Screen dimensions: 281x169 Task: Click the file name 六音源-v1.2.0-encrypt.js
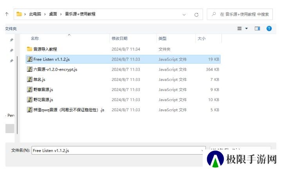tap(55, 69)
